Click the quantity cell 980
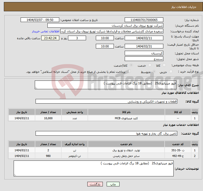The image size is (203, 191). pos(48,156)
